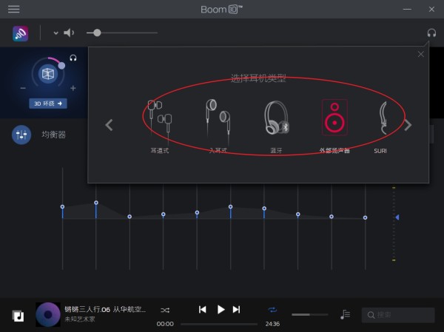Click the 3D intensity dial knob
The height and width of the screenshot is (332, 444).
(61, 66)
